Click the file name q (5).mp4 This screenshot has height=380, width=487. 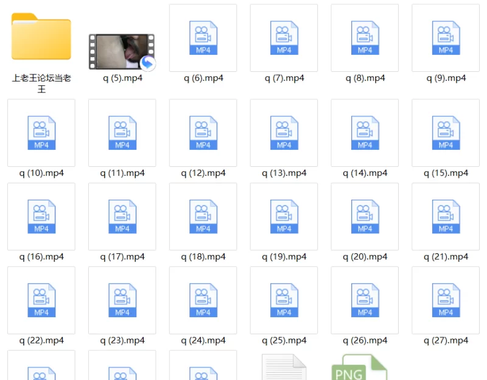[122, 78]
